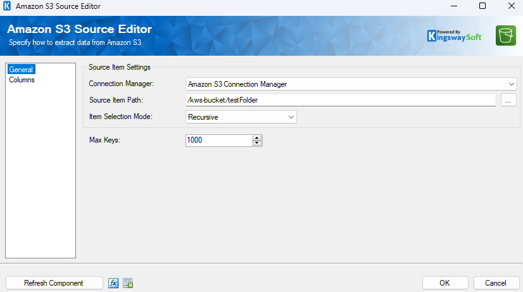Browse for source item path with ellipsis button
523x292 pixels.
[508, 100]
